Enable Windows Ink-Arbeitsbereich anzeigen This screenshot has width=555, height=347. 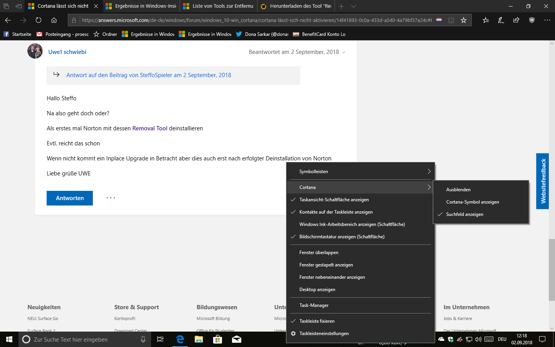coord(360,224)
